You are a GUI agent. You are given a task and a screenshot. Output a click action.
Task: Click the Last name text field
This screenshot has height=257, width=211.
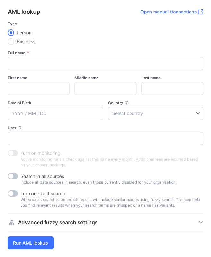pyautogui.click(x=172, y=88)
